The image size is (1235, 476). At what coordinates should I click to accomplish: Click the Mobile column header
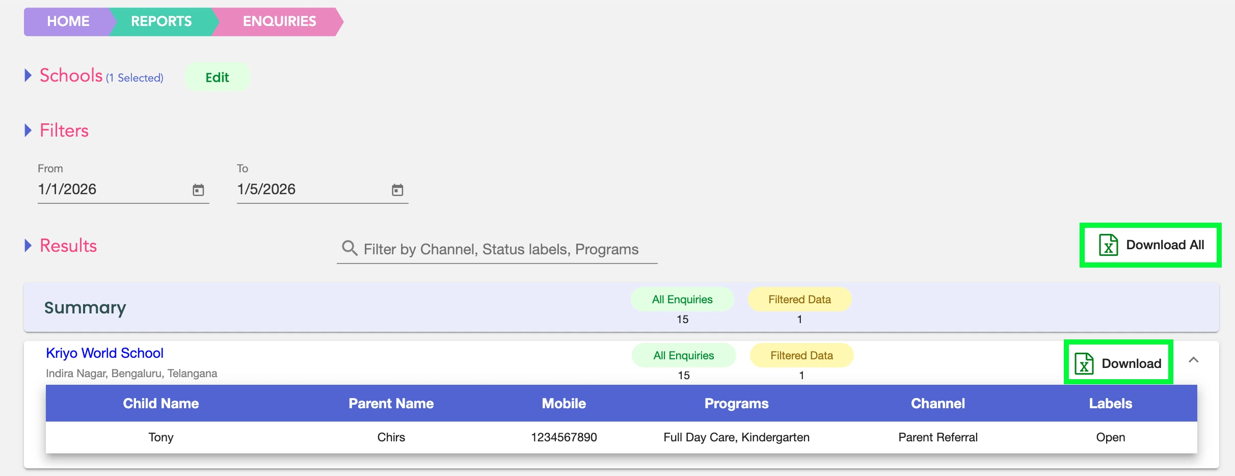pyautogui.click(x=564, y=404)
